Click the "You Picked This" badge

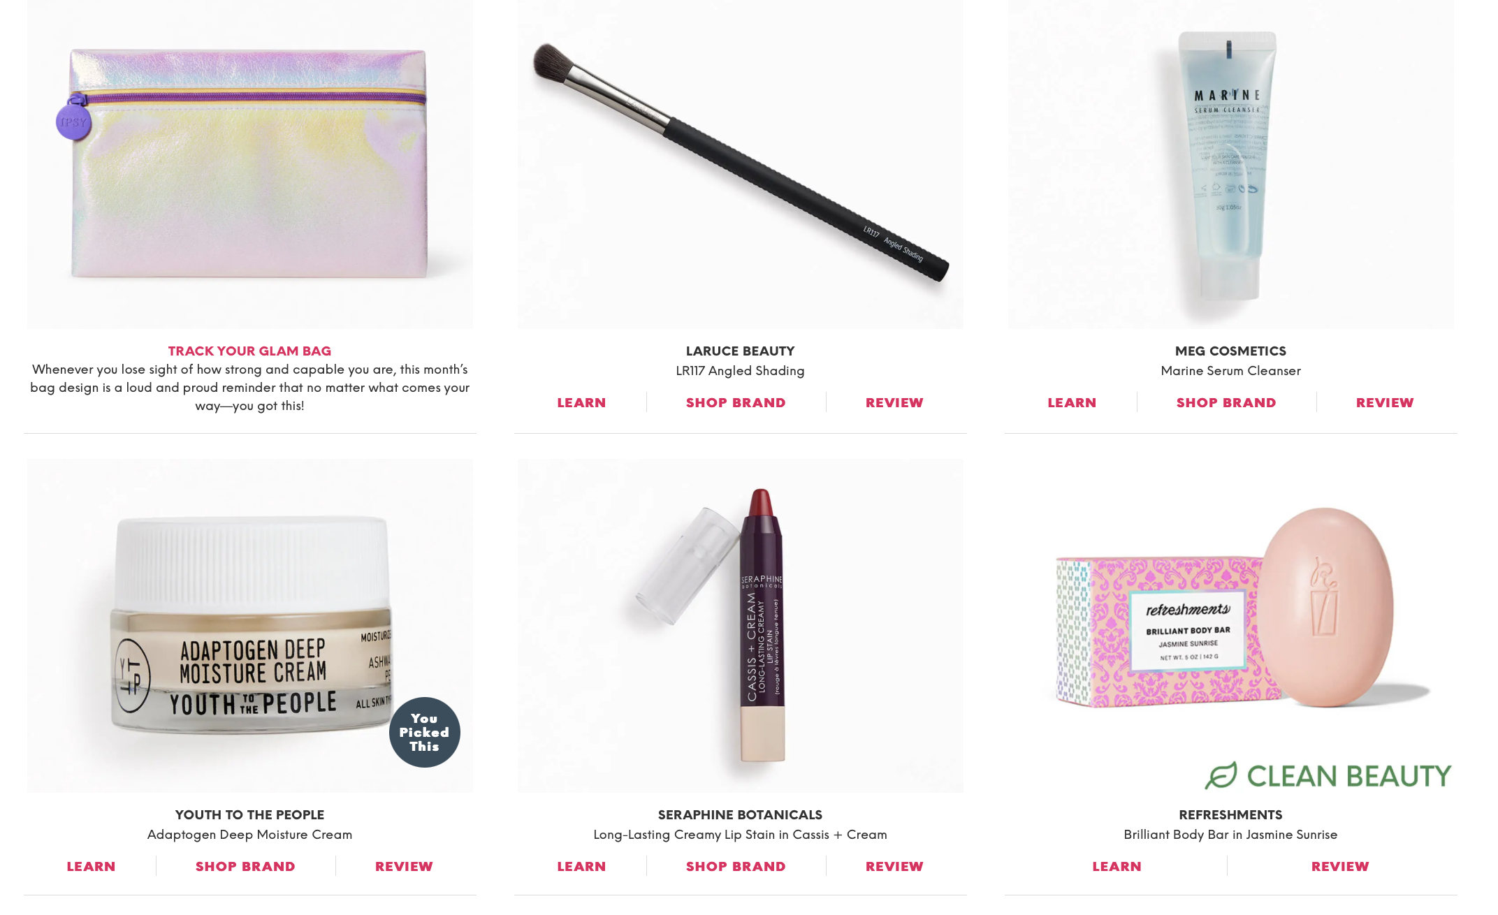pyautogui.click(x=424, y=732)
